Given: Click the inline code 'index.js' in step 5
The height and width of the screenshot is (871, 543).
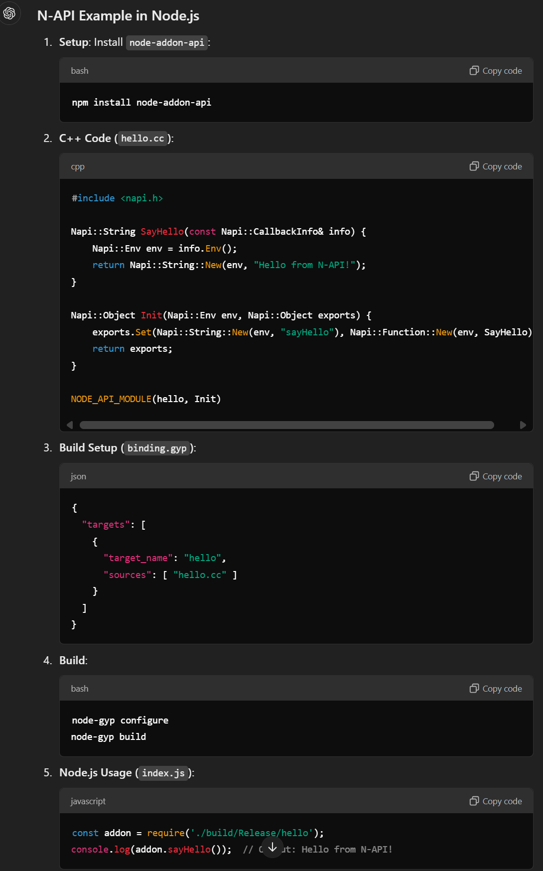Looking at the screenshot, I should pos(163,773).
